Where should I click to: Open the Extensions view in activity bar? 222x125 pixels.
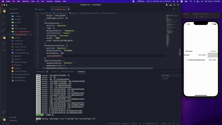pyautogui.click(x=3, y=37)
